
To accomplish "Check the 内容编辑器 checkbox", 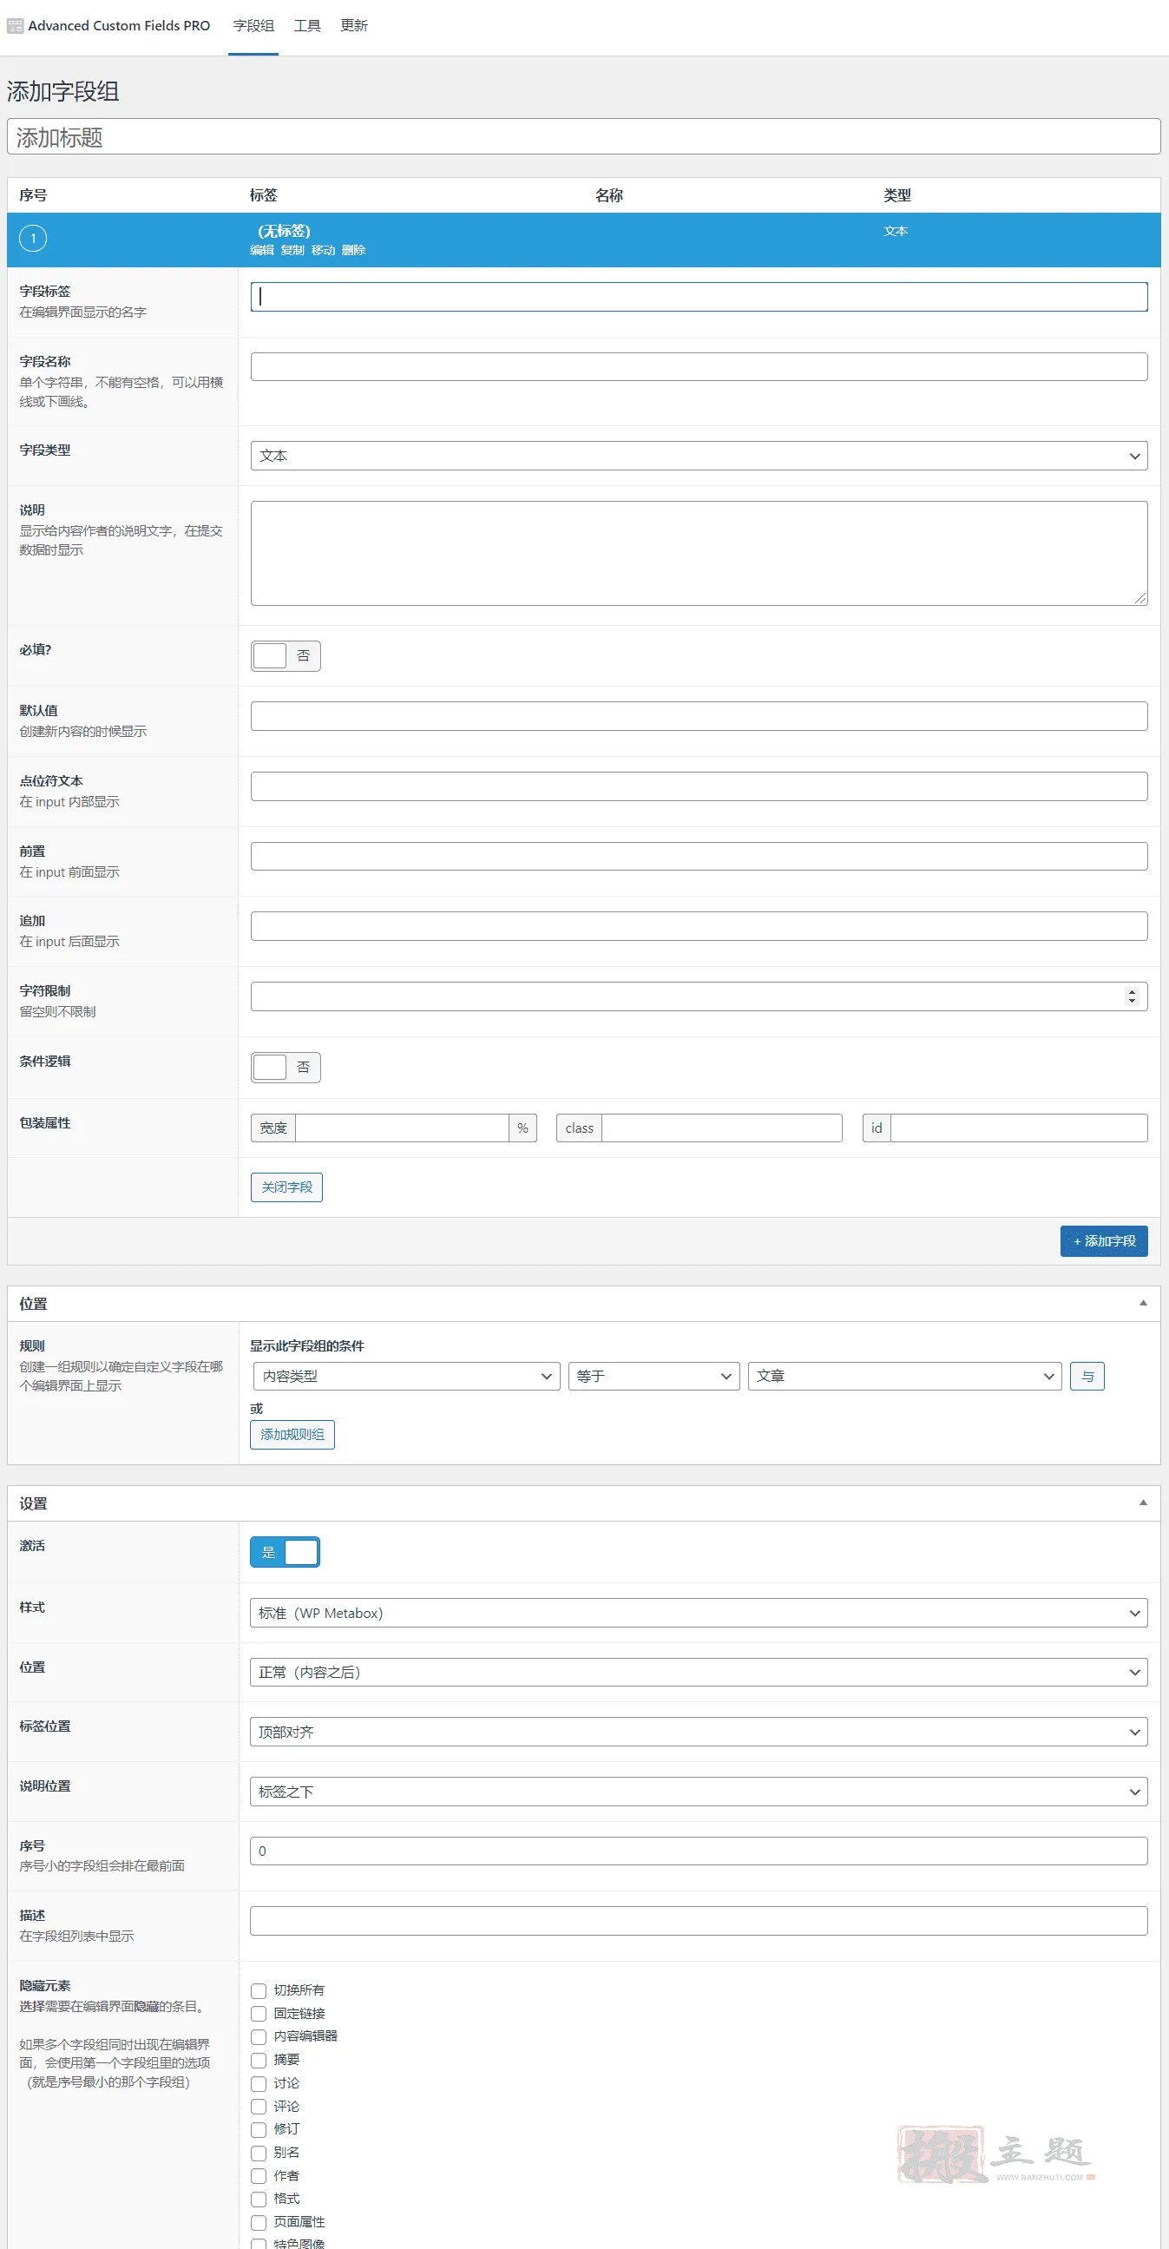I will [x=259, y=2036].
